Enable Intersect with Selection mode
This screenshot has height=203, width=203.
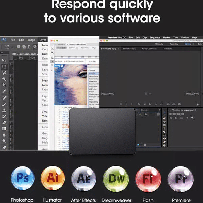(35, 47)
